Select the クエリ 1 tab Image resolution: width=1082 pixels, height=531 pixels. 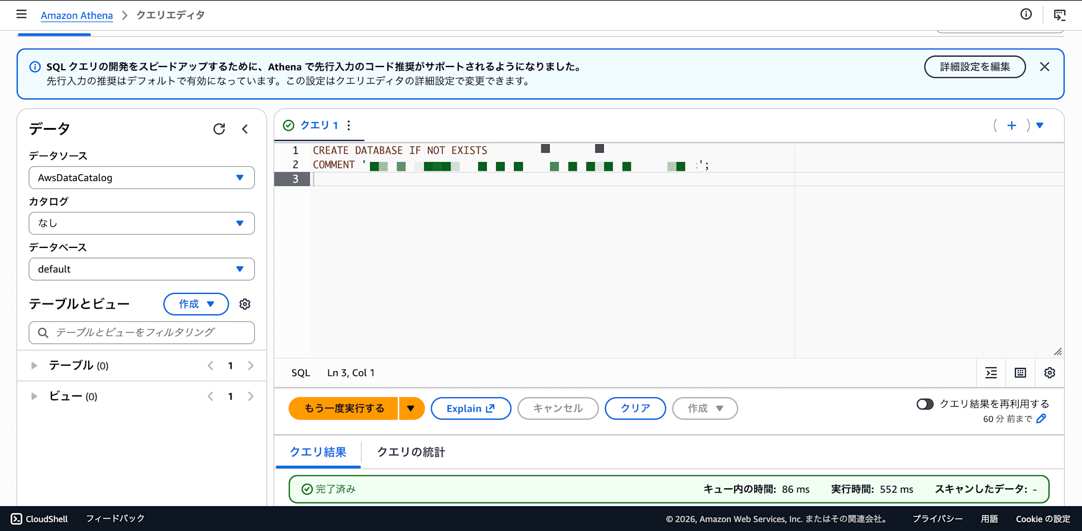tap(319, 125)
